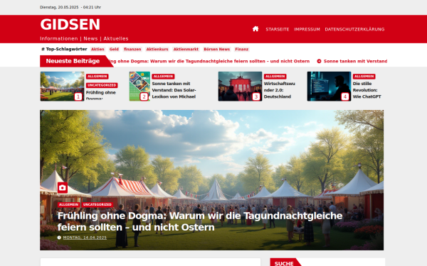Open thumbnail number 4 hacker image

329,87
